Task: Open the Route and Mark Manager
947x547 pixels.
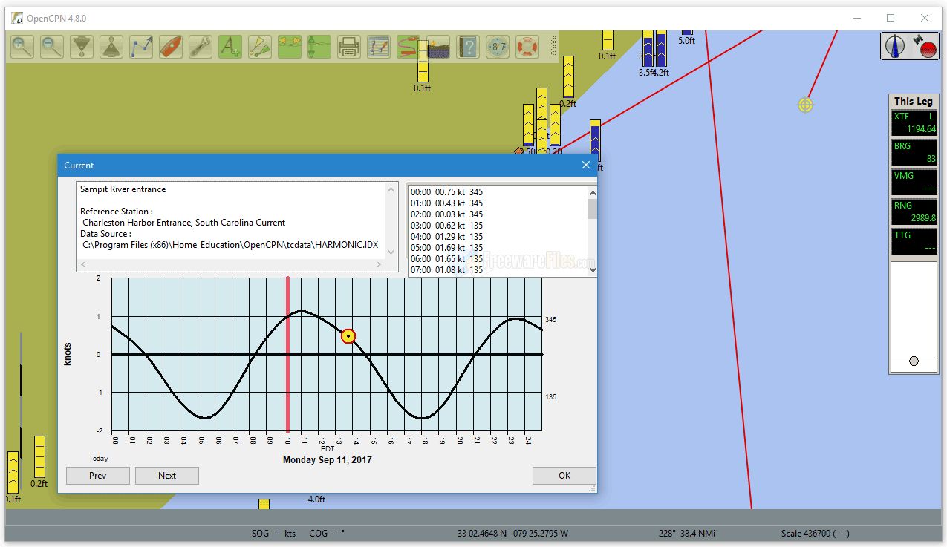Action: click(379, 47)
